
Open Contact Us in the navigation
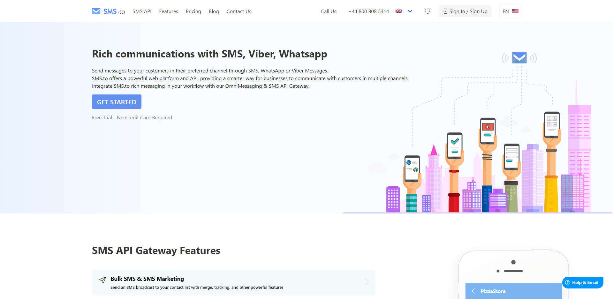(239, 11)
